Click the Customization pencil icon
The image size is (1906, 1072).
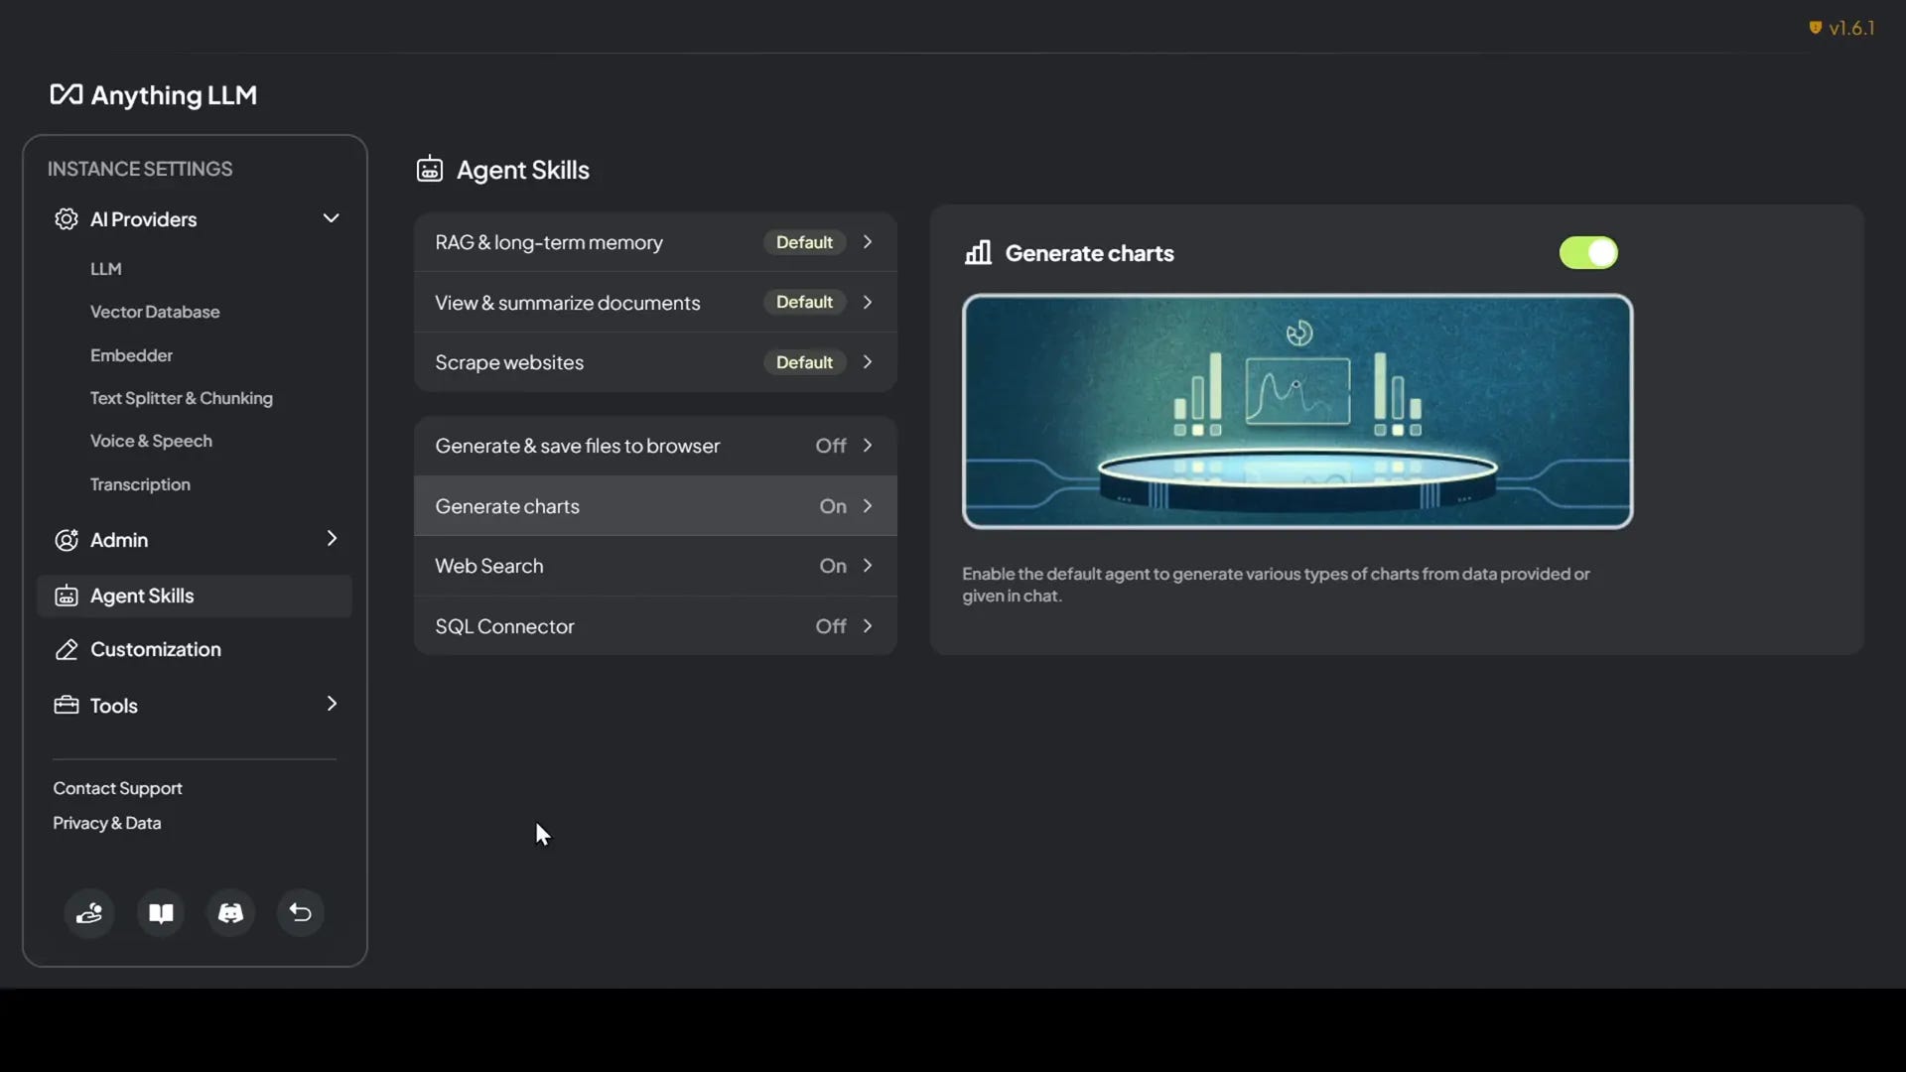pos(67,650)
